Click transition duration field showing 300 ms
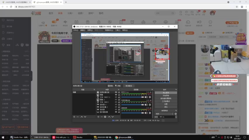This screenshot has width=249, height=140. [x=167, y=117]
